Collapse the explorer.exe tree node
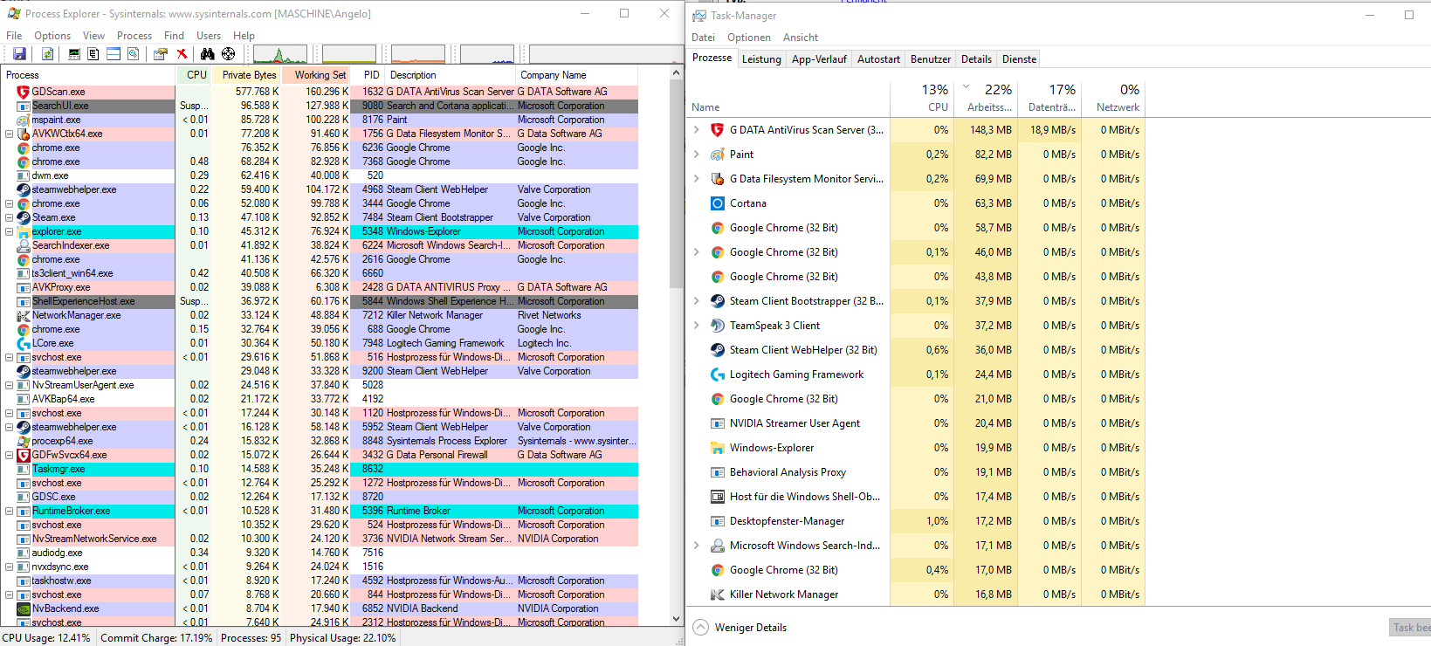The width and height of the screenshot is (1431, 646). (x=10, y=231)
